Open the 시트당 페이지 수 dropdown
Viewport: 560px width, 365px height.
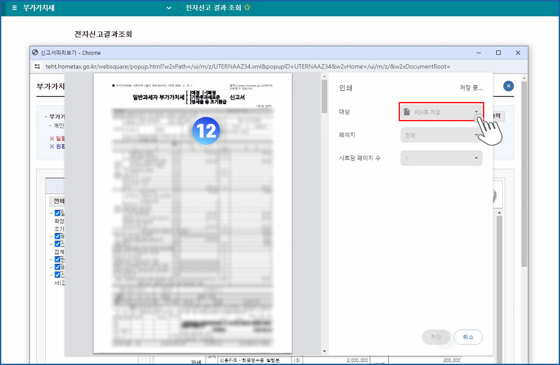(x=441, y=159)
